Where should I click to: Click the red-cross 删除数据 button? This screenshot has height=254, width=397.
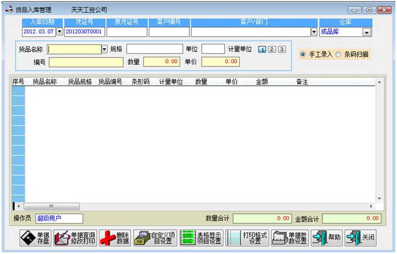pos(114,238)
